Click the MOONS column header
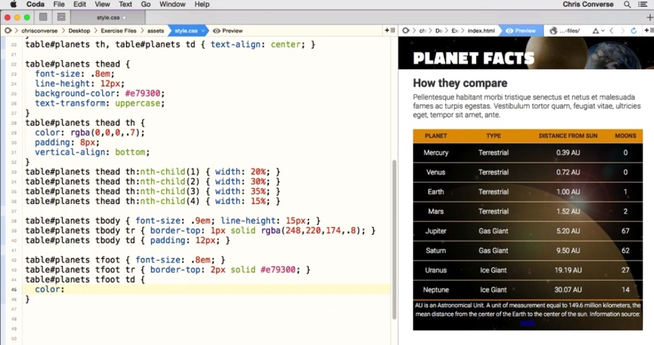The width and height of the screenshot is (654, 345). pyautogui.click(x=625, y=136)
